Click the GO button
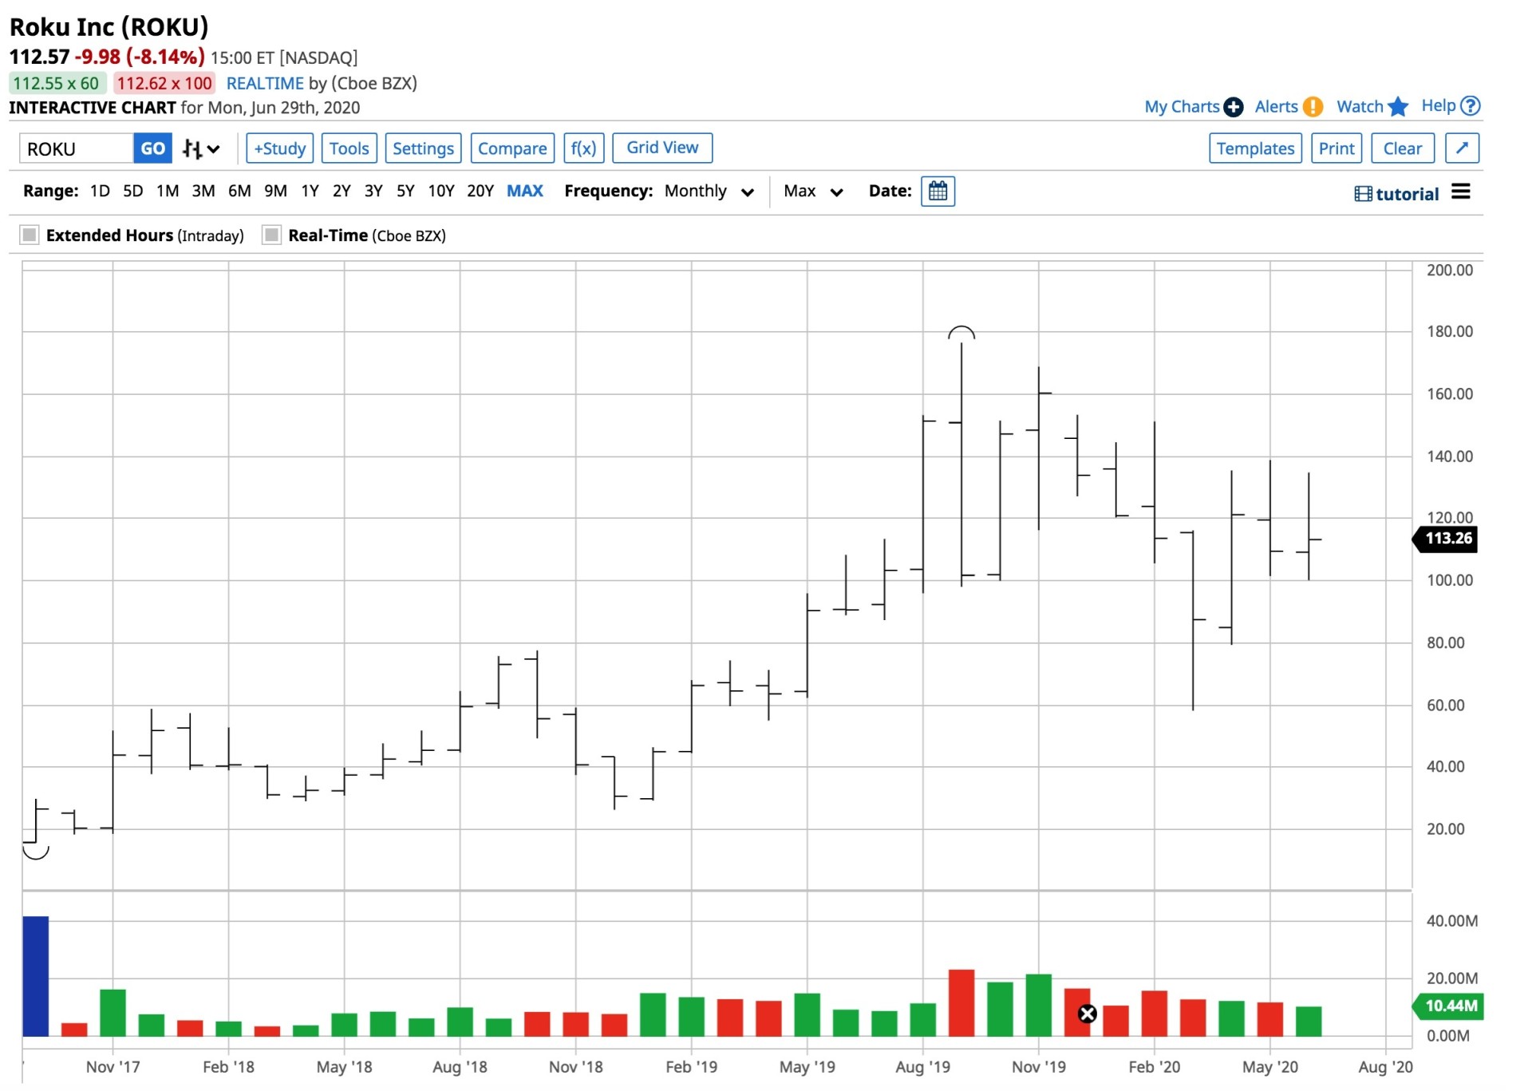1532x1091 pixels. pos(152,148)
